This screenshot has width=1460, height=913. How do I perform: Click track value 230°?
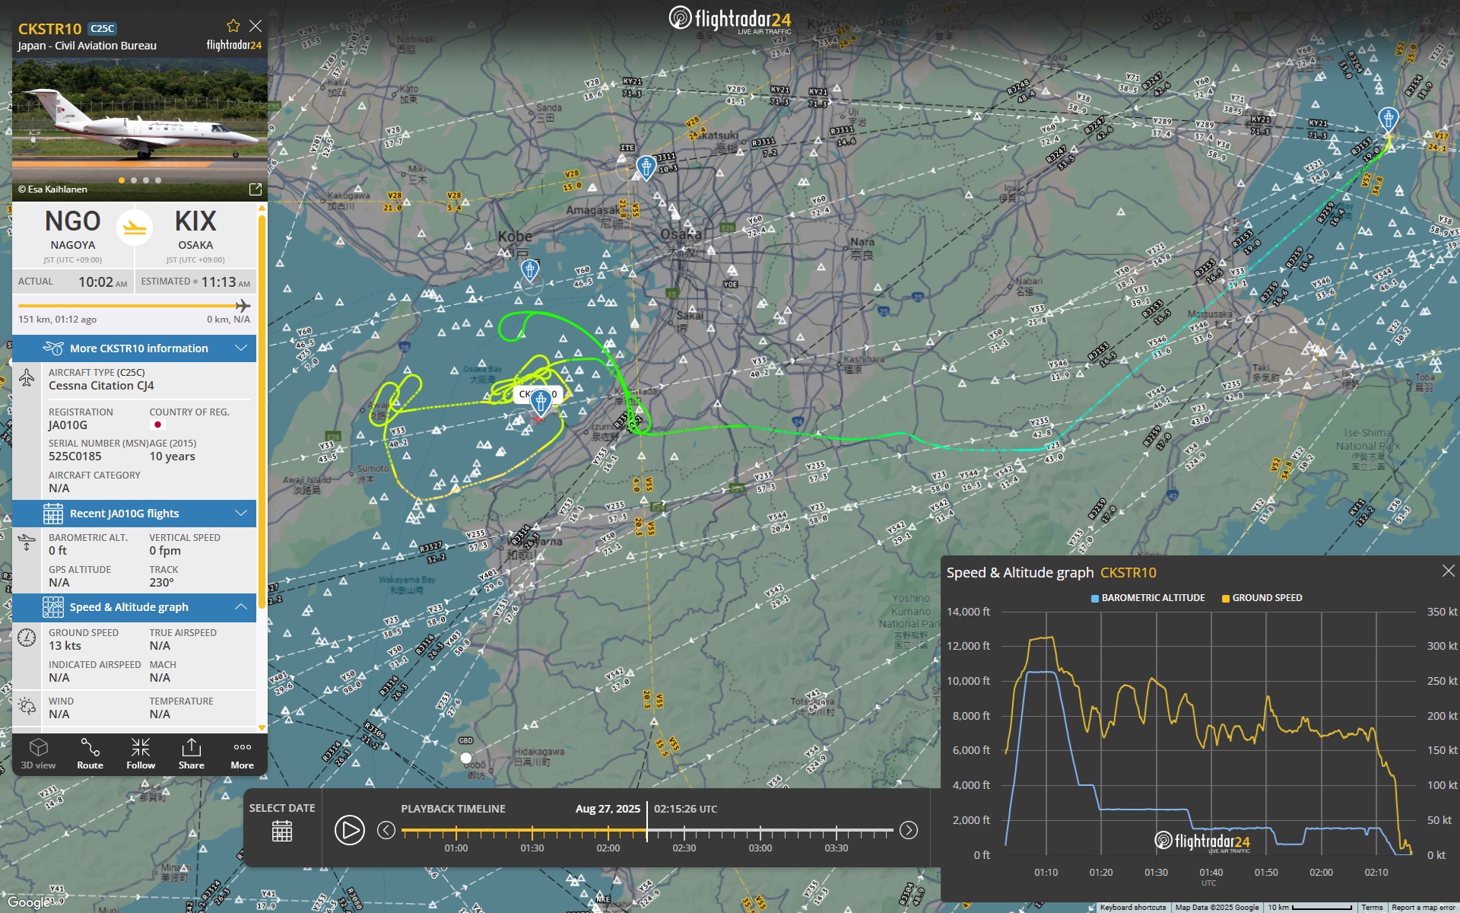point(161,583)
